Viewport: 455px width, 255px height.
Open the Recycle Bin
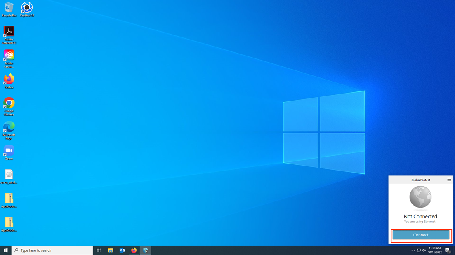tap(9, 7)
